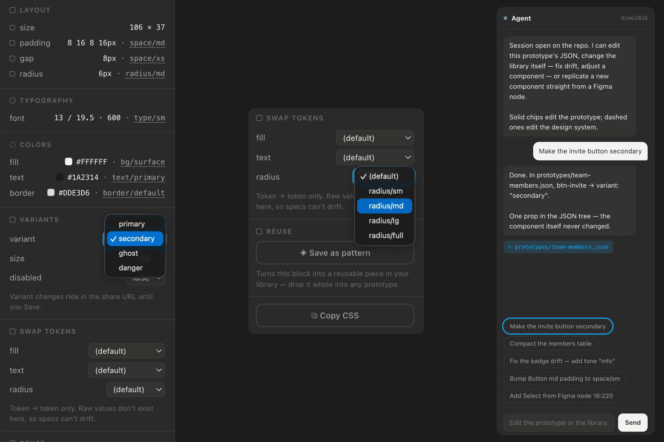Open the radius dropdown in left Swap Tokens
The height and width of the screenshot is (442, 664).
(135, 390)
